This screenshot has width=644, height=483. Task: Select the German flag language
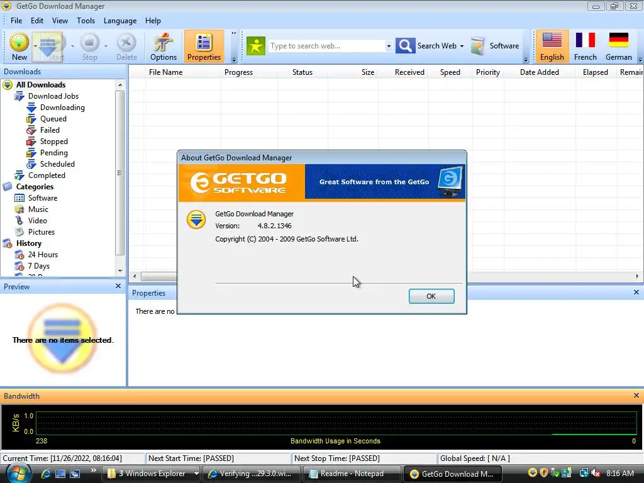619,47
